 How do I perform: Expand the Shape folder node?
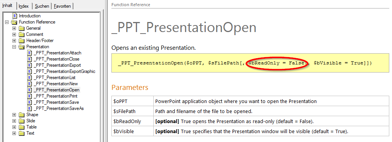point(14,115)
